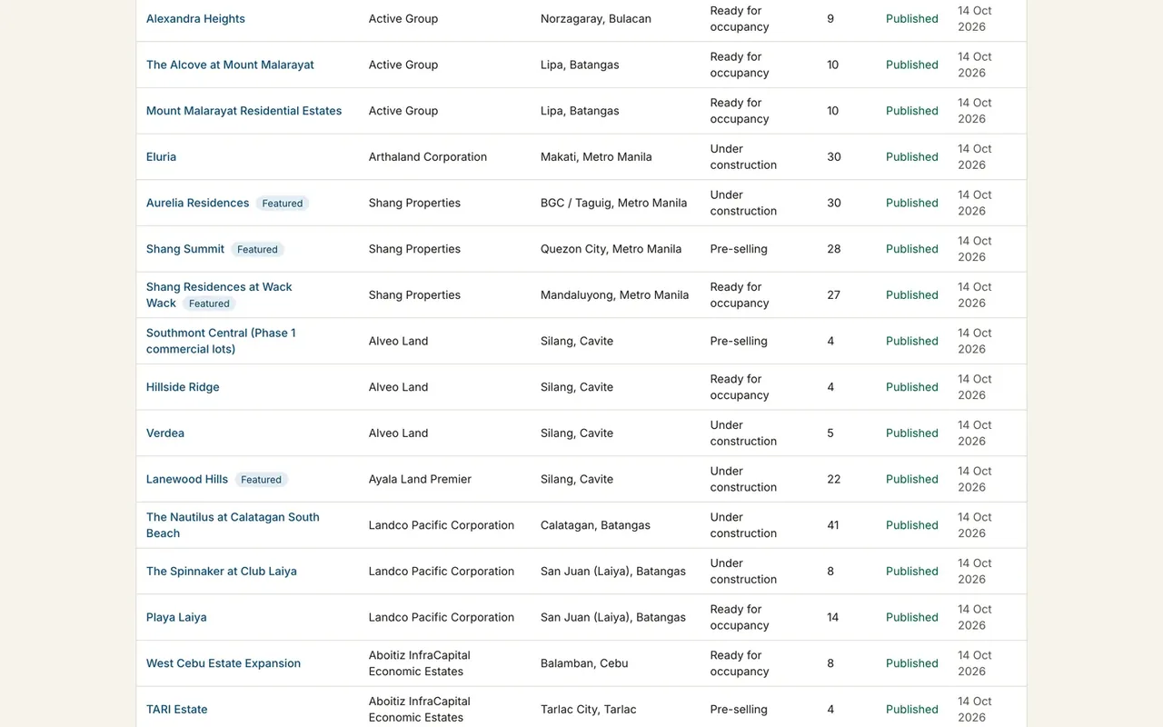The width and height of the screenshot is (1163, 727).
Task: Click 14 Oct 2026 date in Alexandra Heights row
Action: coord(975,19)
